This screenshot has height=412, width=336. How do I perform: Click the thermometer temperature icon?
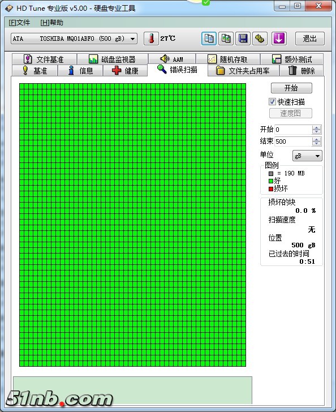pos(151,38)
